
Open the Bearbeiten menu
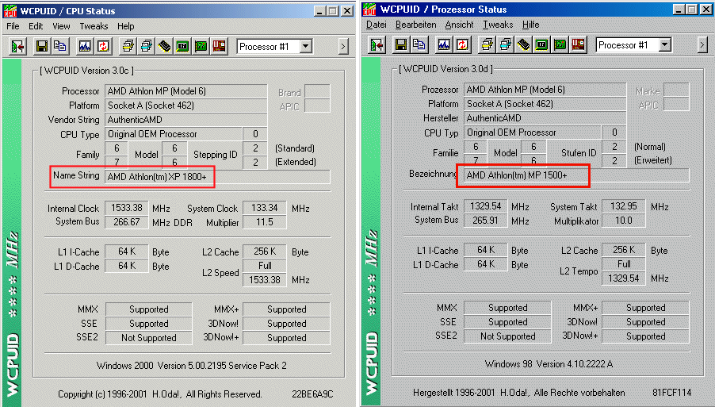click(x=415, y=25)
